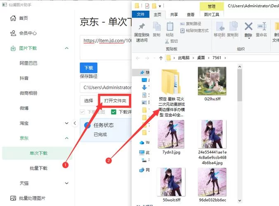Expand the 天猫 submenu chevron

click(67, 183)
